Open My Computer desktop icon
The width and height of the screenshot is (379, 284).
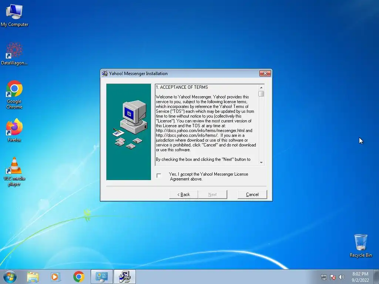click(14, 16)
